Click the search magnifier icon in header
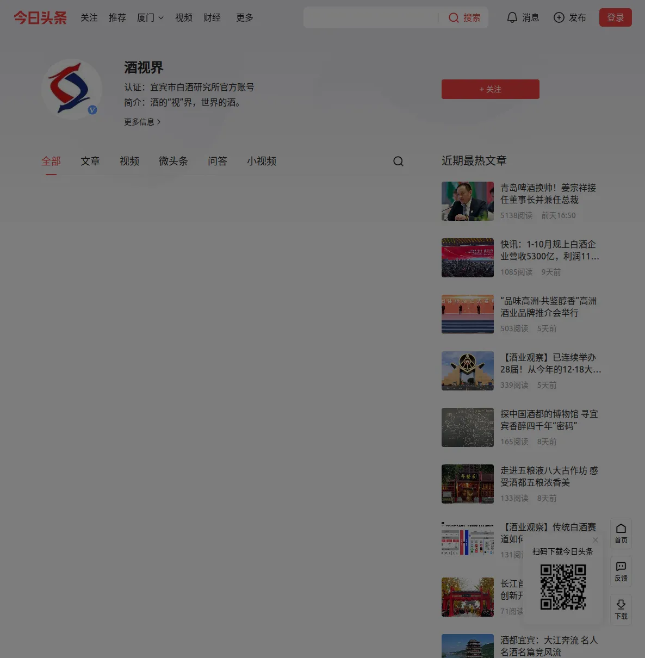Image resolution: width=645 pixels, height=658 pixels. point(454,18)
